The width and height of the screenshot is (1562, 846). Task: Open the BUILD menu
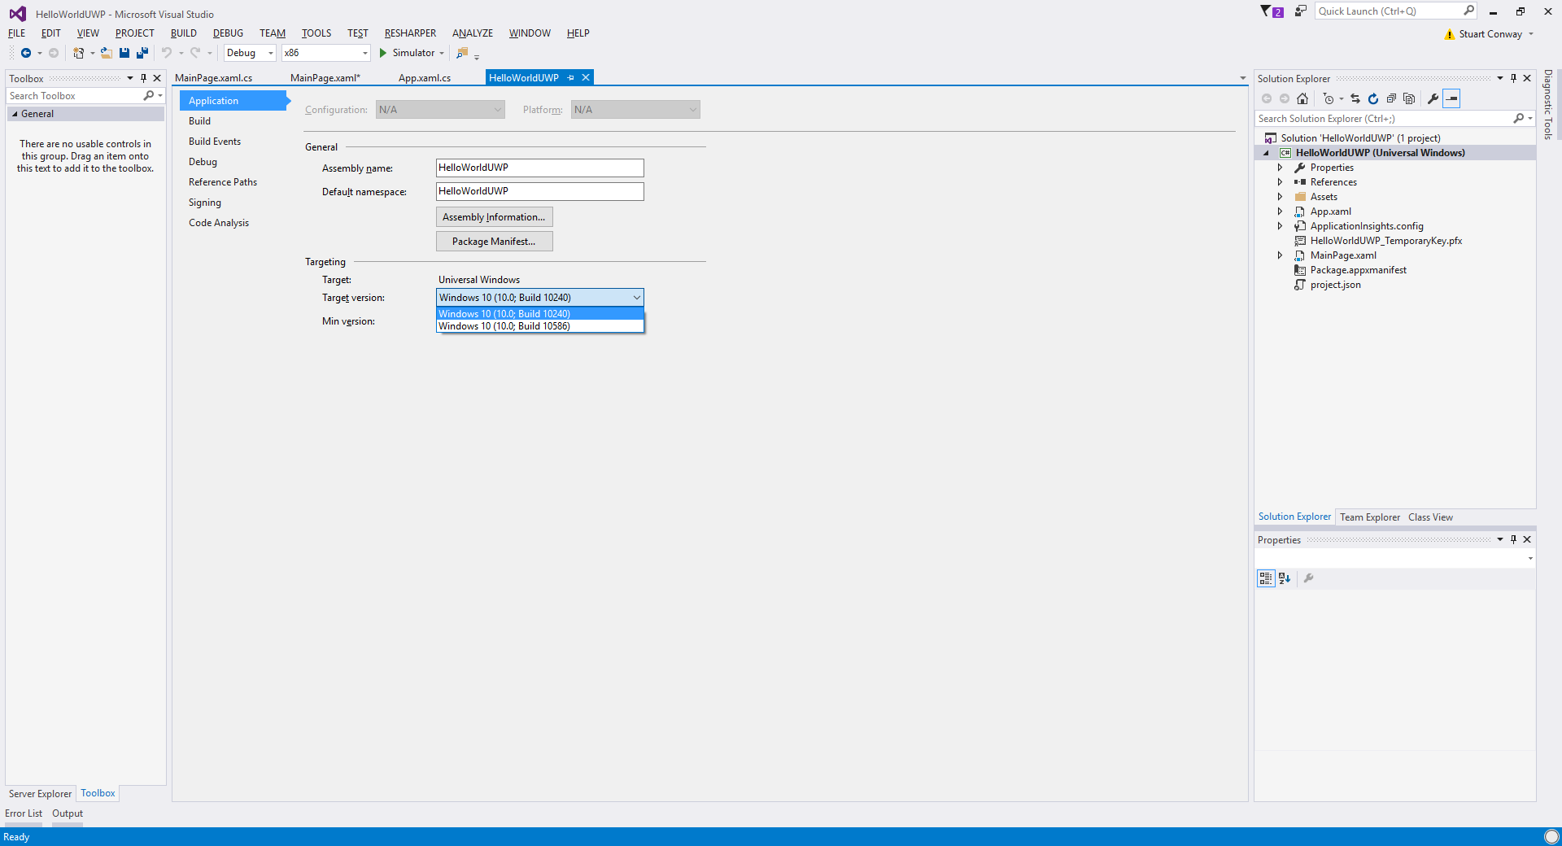point(184,33)
